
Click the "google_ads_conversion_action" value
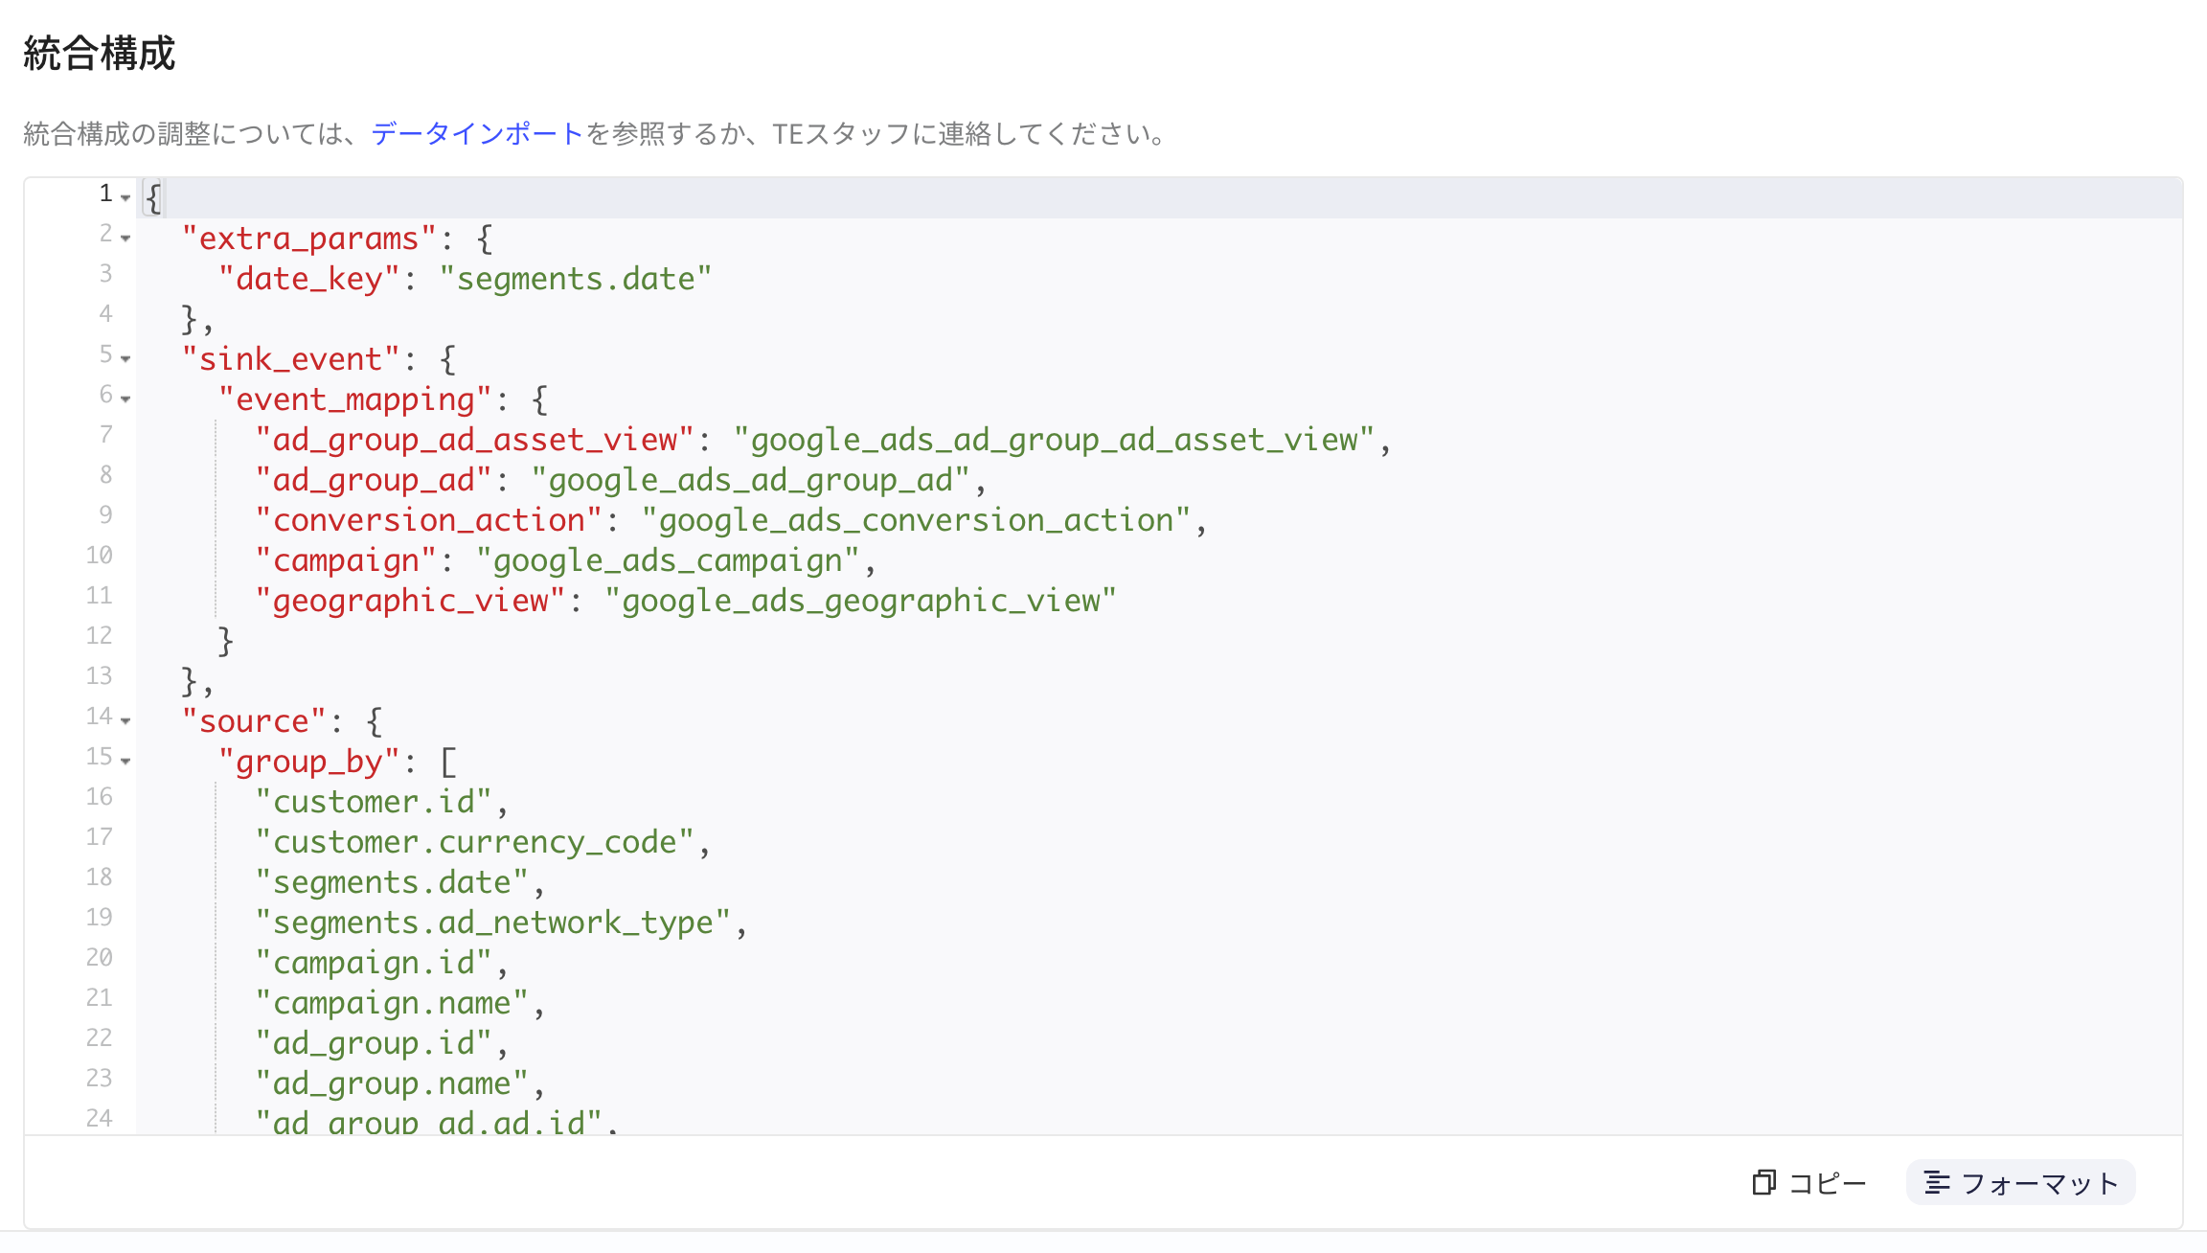pos(917,520)
